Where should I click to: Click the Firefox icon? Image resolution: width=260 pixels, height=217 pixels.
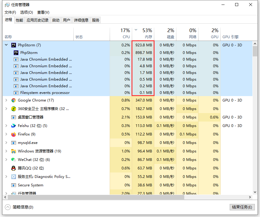tap(14, 134)
